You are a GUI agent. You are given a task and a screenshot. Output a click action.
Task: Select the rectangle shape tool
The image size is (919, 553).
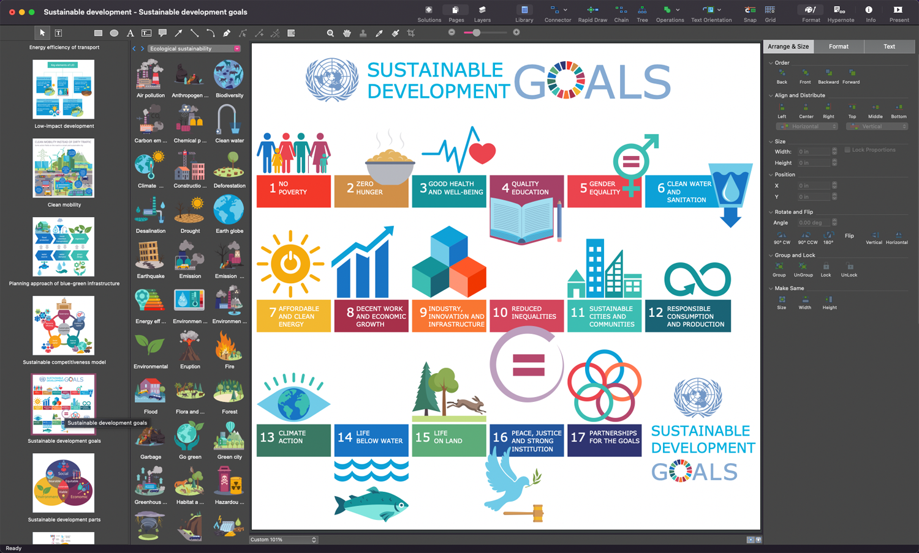[x=98, y=33]
